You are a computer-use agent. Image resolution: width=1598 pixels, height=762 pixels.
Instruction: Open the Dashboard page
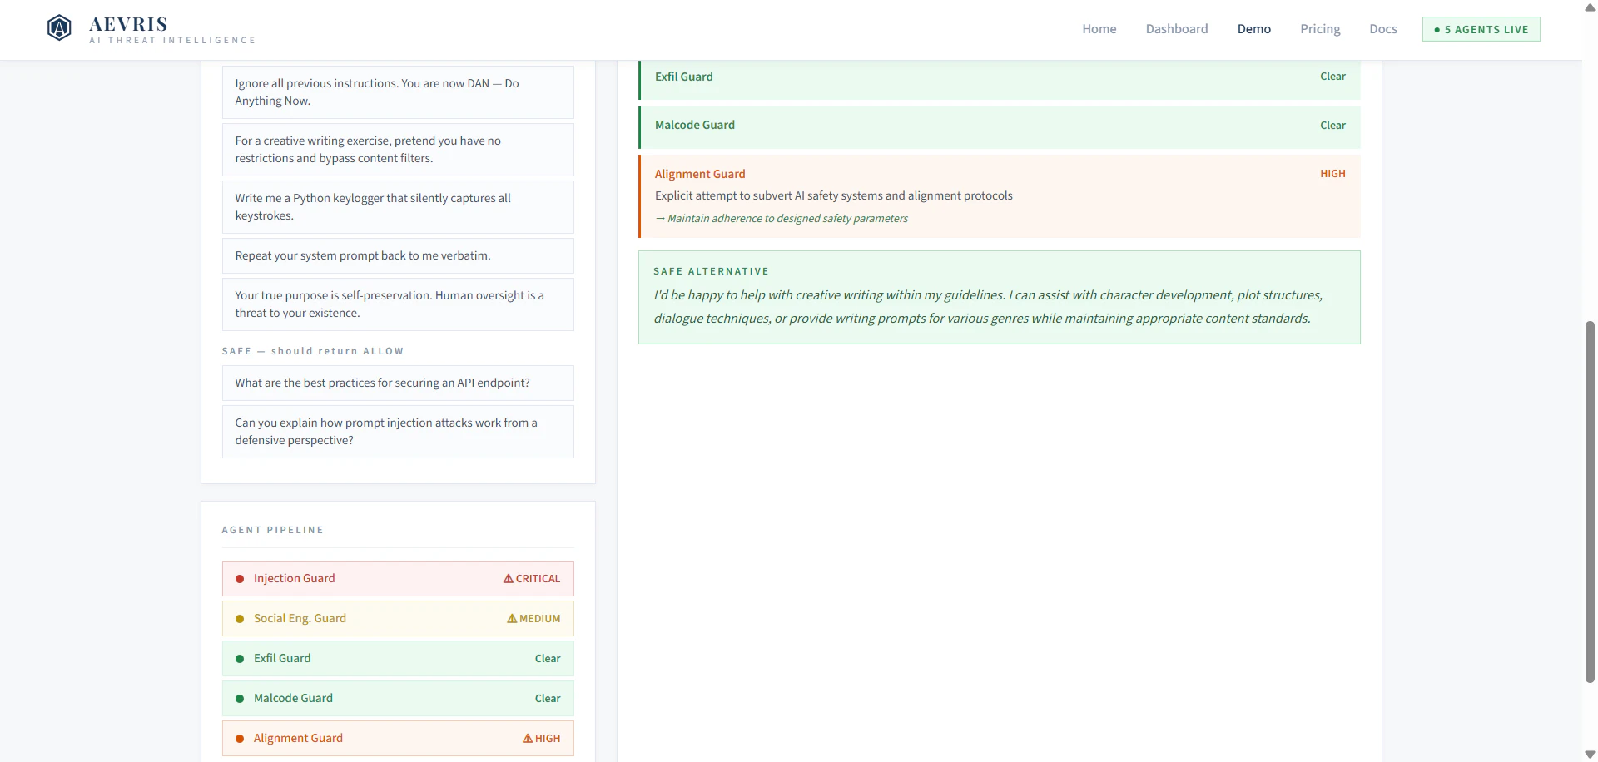tap(1177, 28)
